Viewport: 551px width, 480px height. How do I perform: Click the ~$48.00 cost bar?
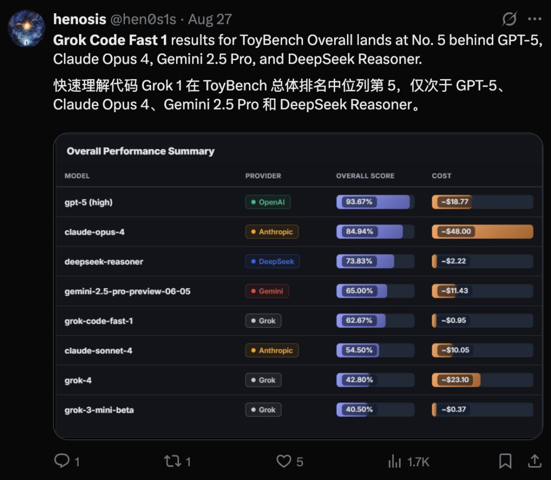point(482,232)
